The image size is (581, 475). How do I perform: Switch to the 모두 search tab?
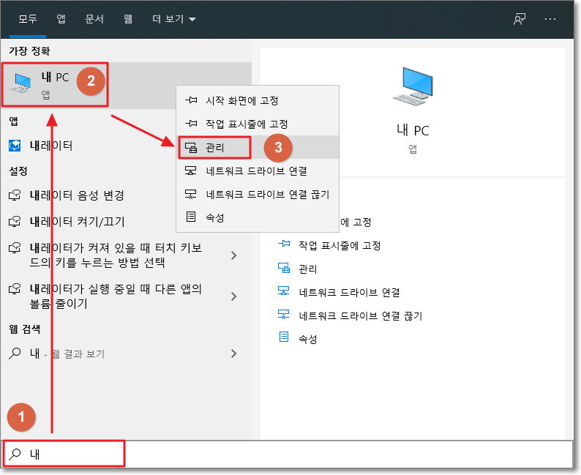point(28,18)
